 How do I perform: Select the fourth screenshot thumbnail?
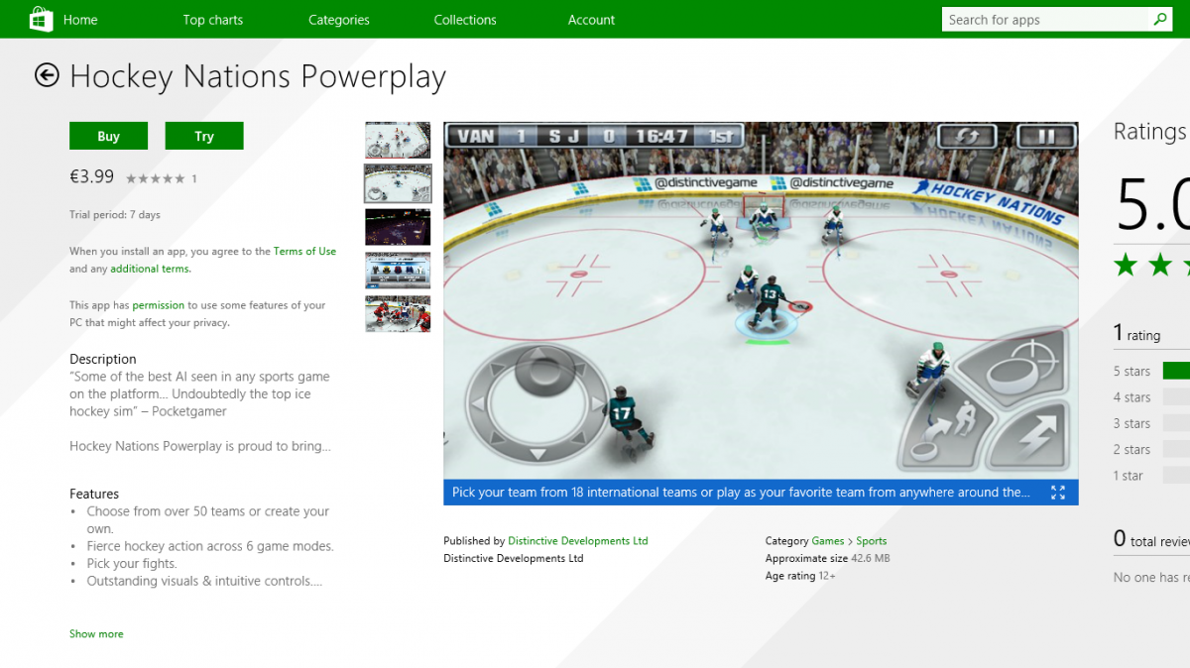click(398, 270)
